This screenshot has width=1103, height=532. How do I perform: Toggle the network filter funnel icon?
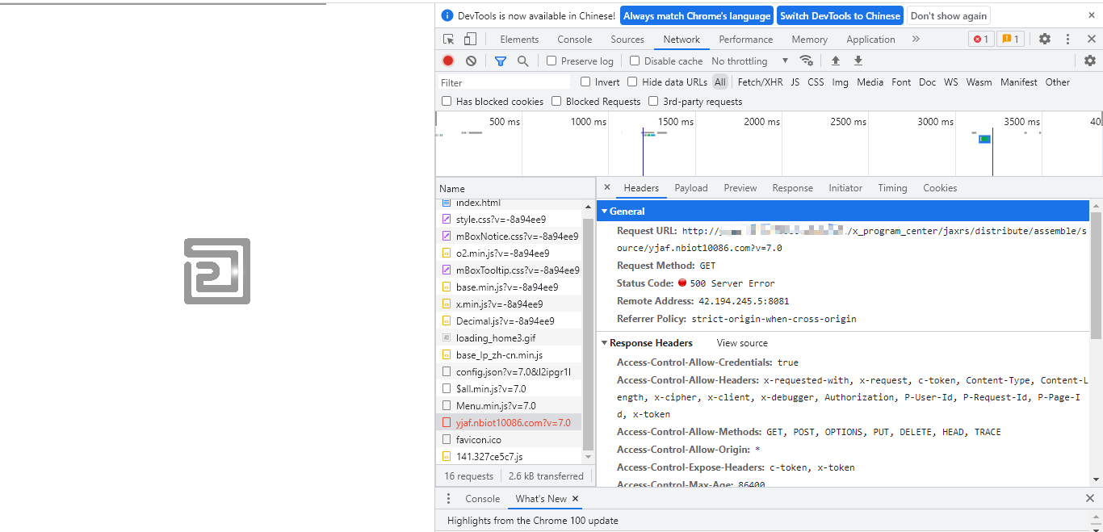coord(501,61)
